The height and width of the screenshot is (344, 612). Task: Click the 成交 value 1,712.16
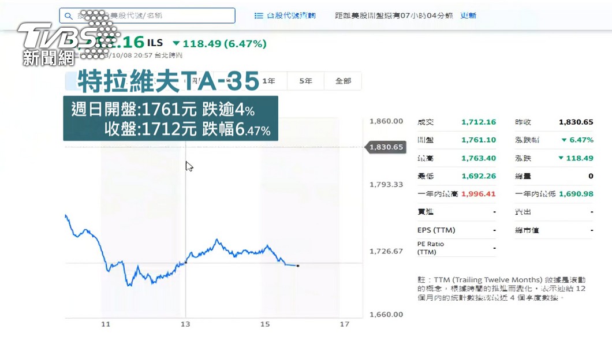click(479, 122)
